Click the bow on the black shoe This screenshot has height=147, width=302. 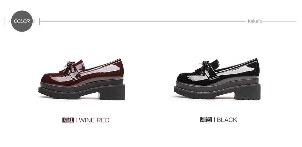coord(205,66)
